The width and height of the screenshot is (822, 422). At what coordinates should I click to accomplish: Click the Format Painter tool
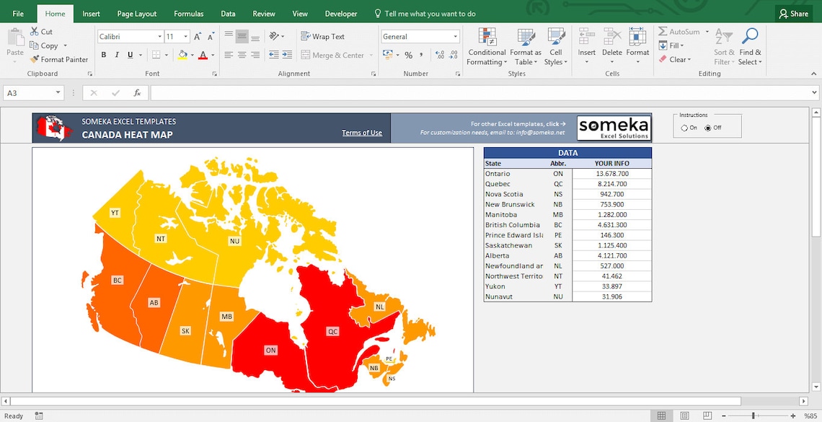coord(59,59)
